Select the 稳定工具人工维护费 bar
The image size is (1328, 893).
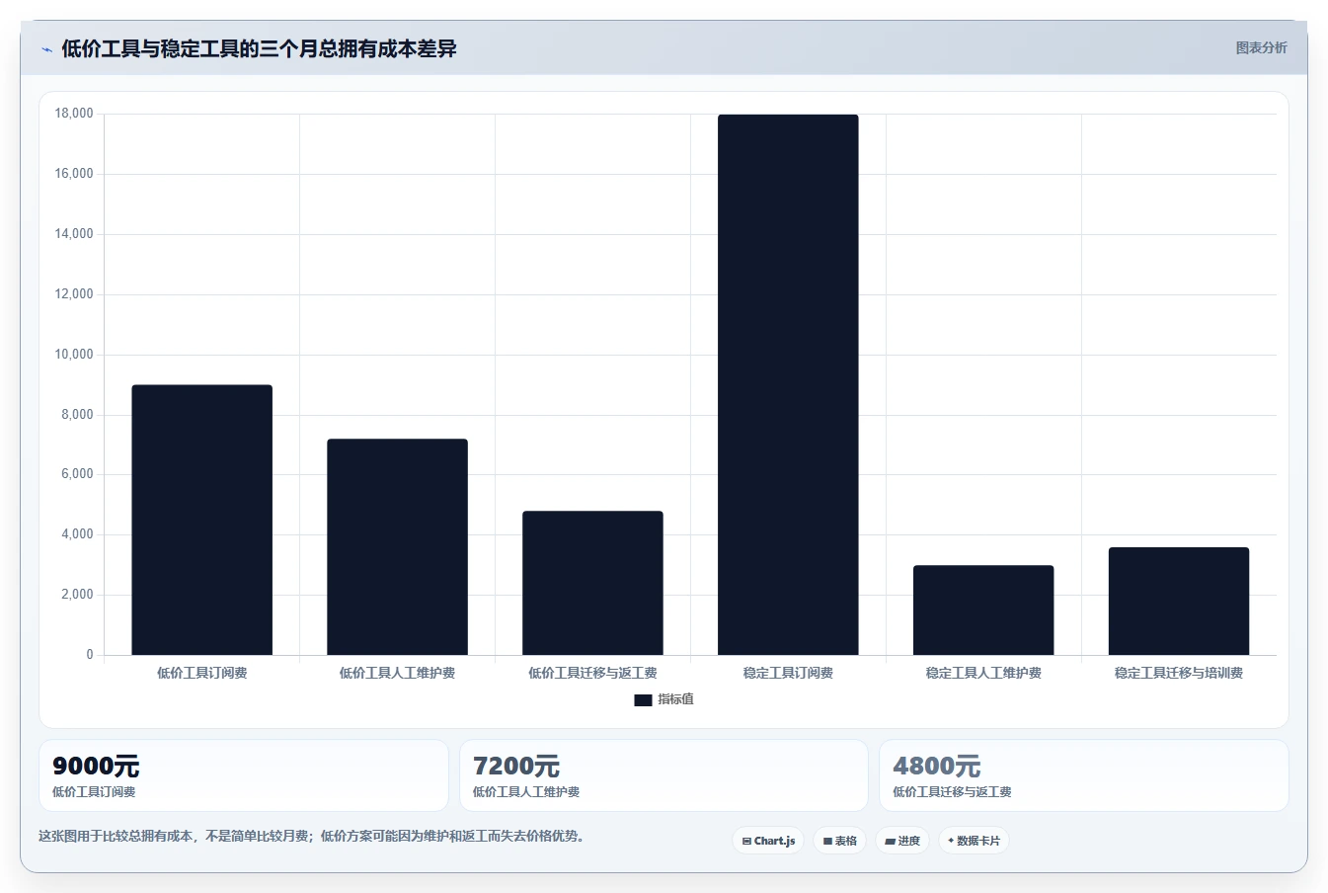983,609
